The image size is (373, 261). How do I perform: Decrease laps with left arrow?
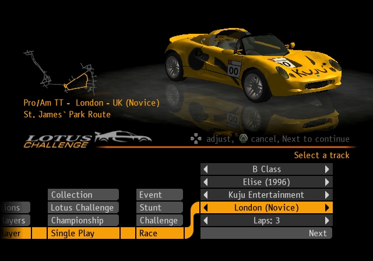[206, 221]
